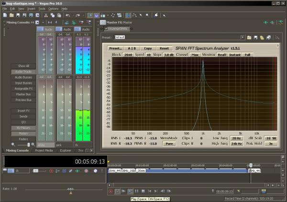Viewport: 287px width, 202px height.
Task: Click the A | B compare button
Action: (x=132, y=48)
